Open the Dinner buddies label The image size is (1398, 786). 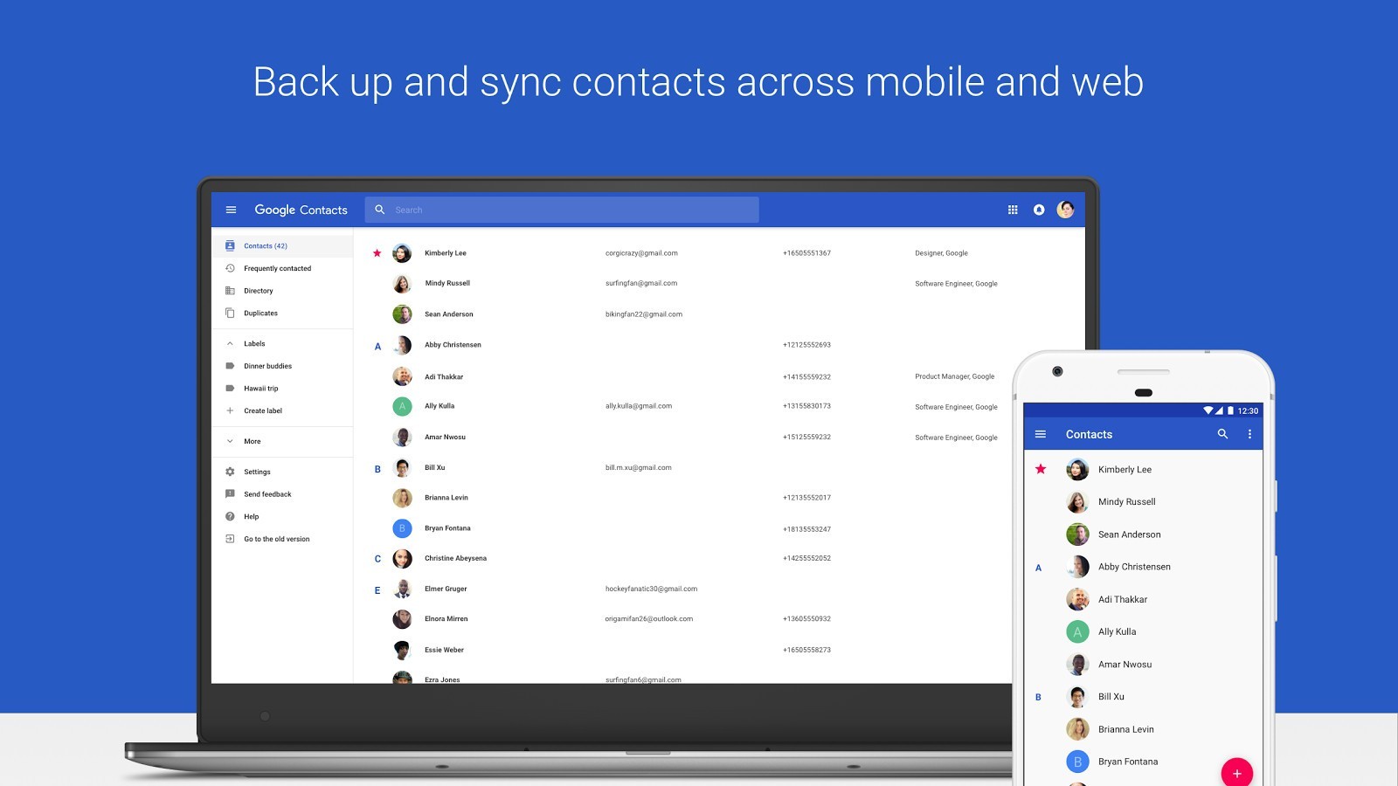[x=266, y=365]
